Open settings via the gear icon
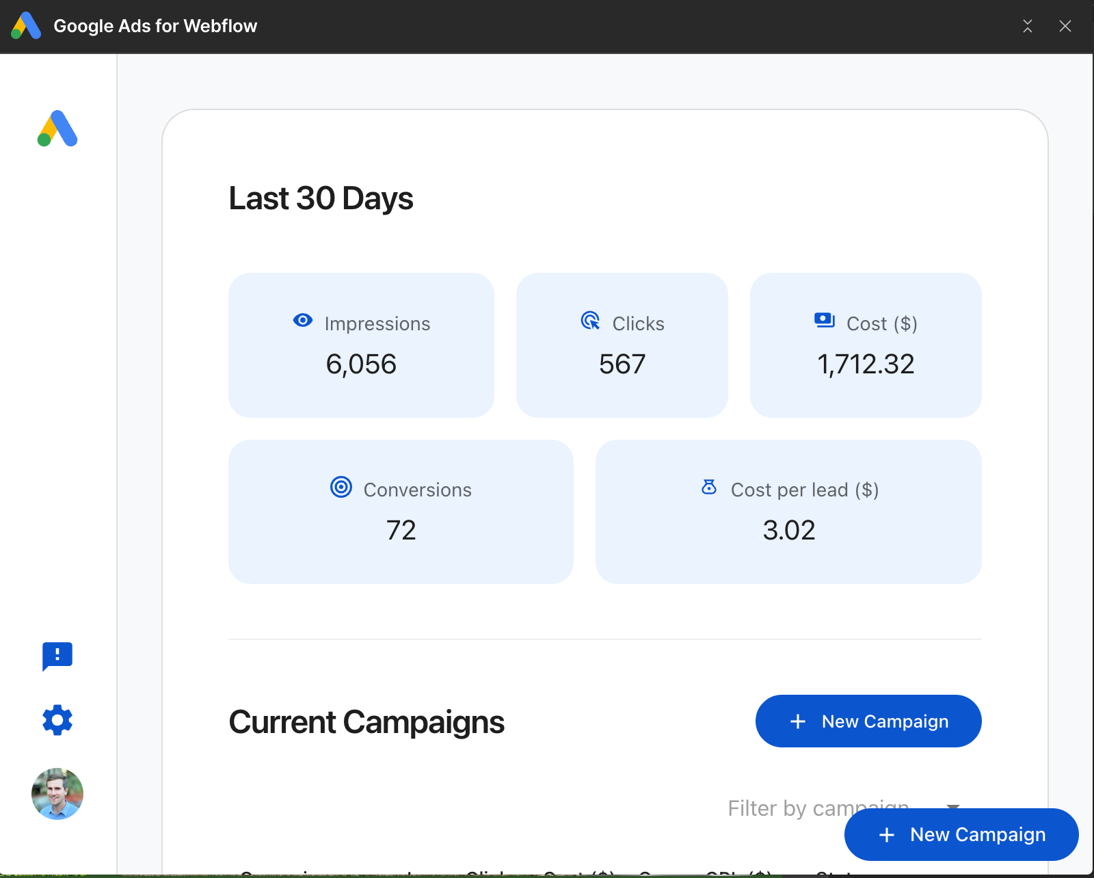The height and width of the screenshot is (878, 1094). [x=57, y=720]
